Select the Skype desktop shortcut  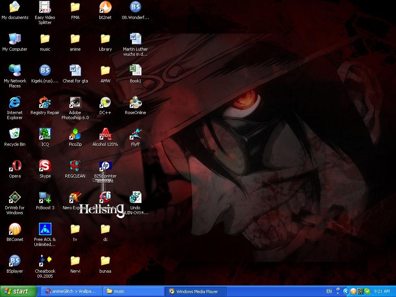pos(45,166)
